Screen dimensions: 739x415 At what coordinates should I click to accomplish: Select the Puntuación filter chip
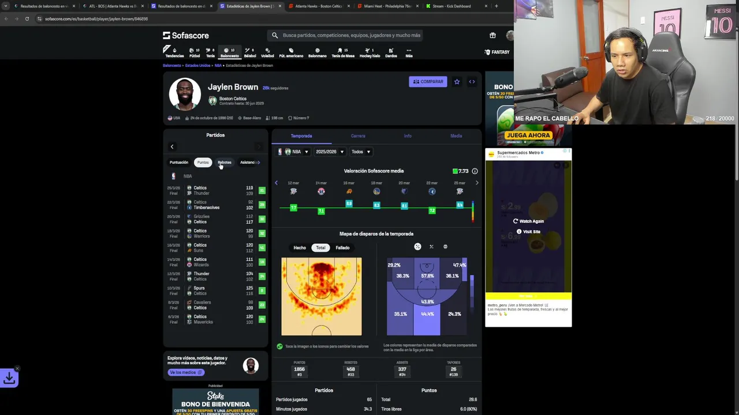coord(179,163)
